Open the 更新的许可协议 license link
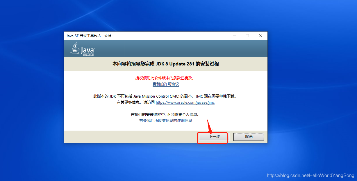 pos(166,84)
